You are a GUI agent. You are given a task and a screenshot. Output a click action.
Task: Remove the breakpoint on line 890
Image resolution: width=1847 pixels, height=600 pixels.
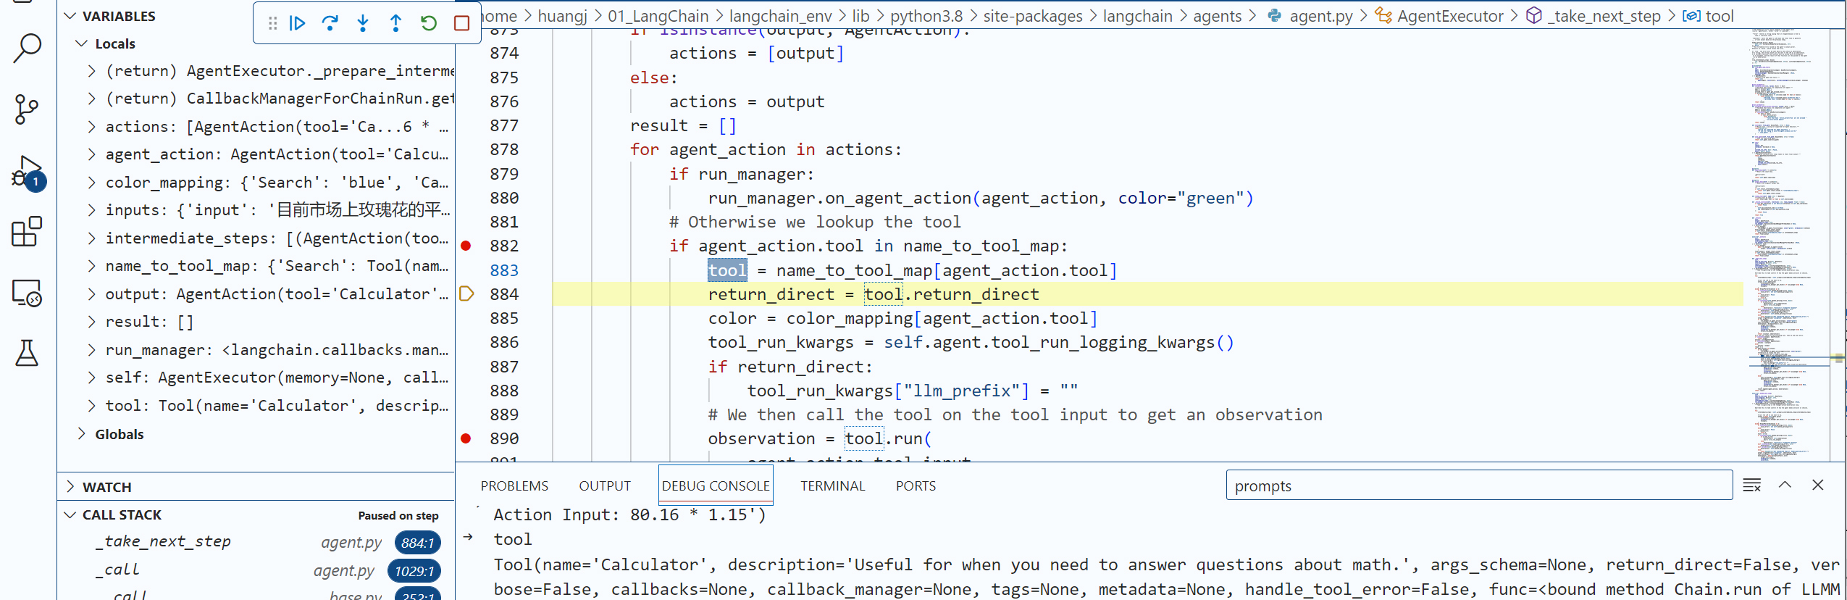pos(466,438)
